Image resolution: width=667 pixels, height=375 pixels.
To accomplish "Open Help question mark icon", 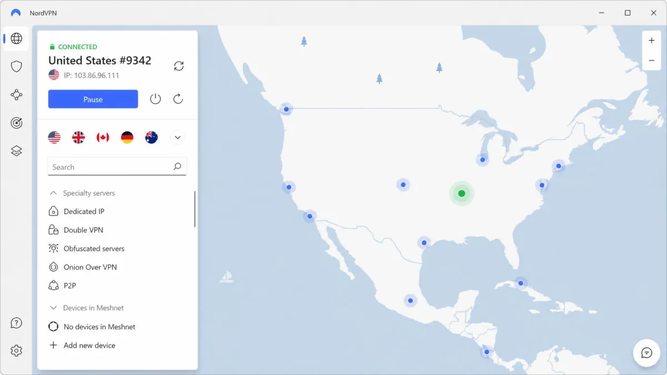I will click(x=17, y=323).
